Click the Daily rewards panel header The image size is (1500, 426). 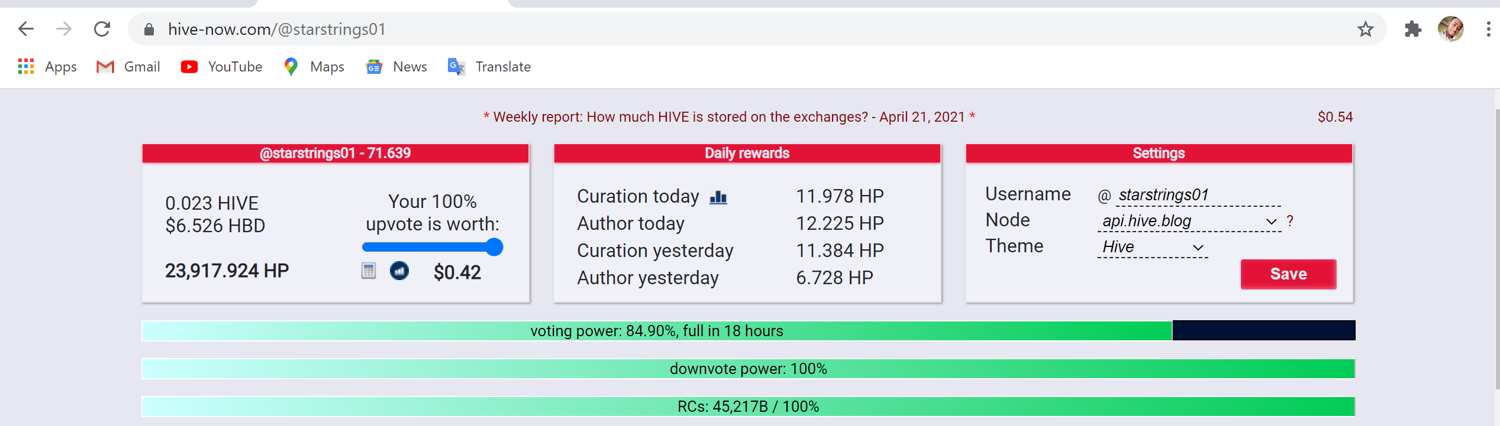[747, 153]
